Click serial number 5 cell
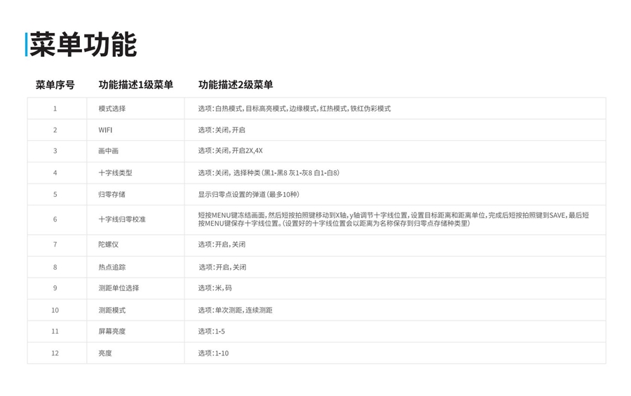 (x=57, y=194)
